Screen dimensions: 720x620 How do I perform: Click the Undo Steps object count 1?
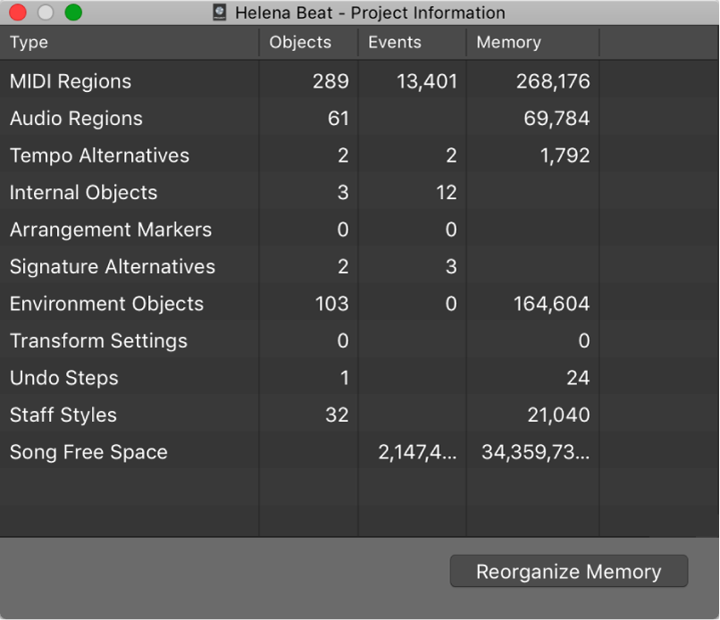tap(345, 378)
